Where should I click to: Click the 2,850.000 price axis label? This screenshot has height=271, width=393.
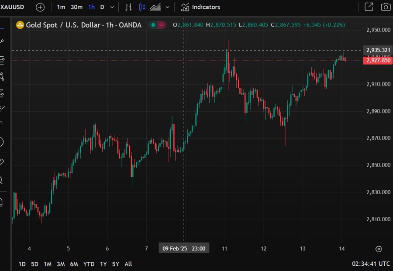[378, 165]
